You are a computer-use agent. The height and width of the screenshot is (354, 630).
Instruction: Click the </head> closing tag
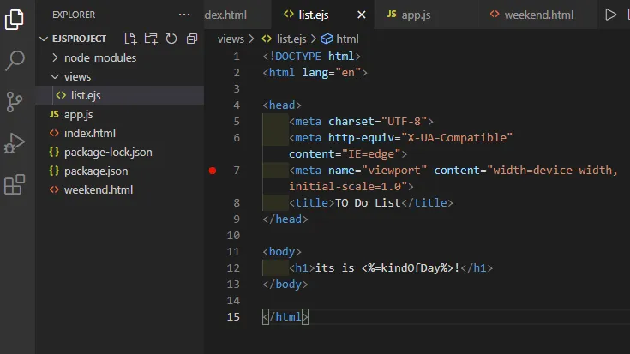(x=285, y=219)
